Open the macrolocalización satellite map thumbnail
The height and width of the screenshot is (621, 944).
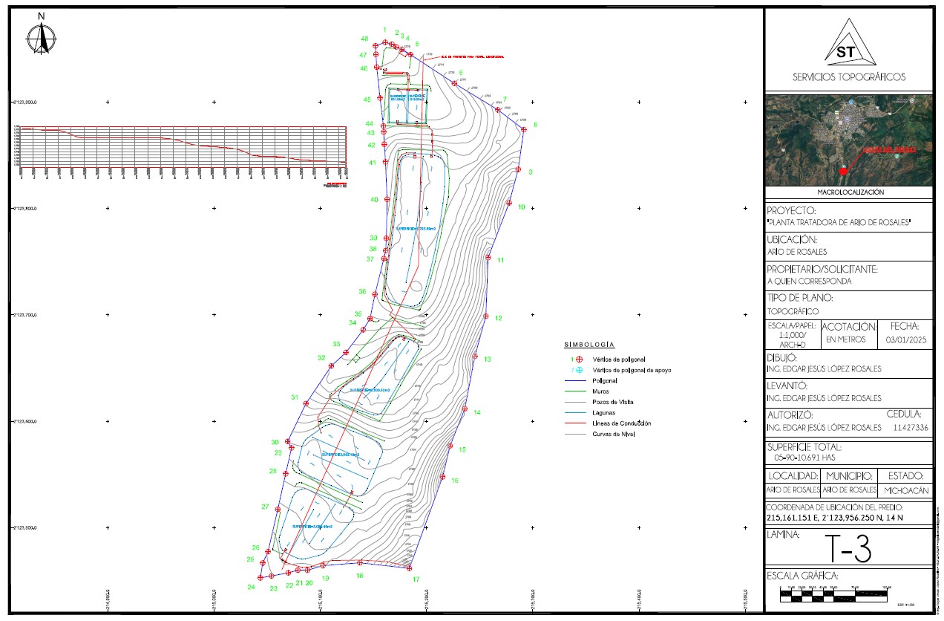click(848, 140)
